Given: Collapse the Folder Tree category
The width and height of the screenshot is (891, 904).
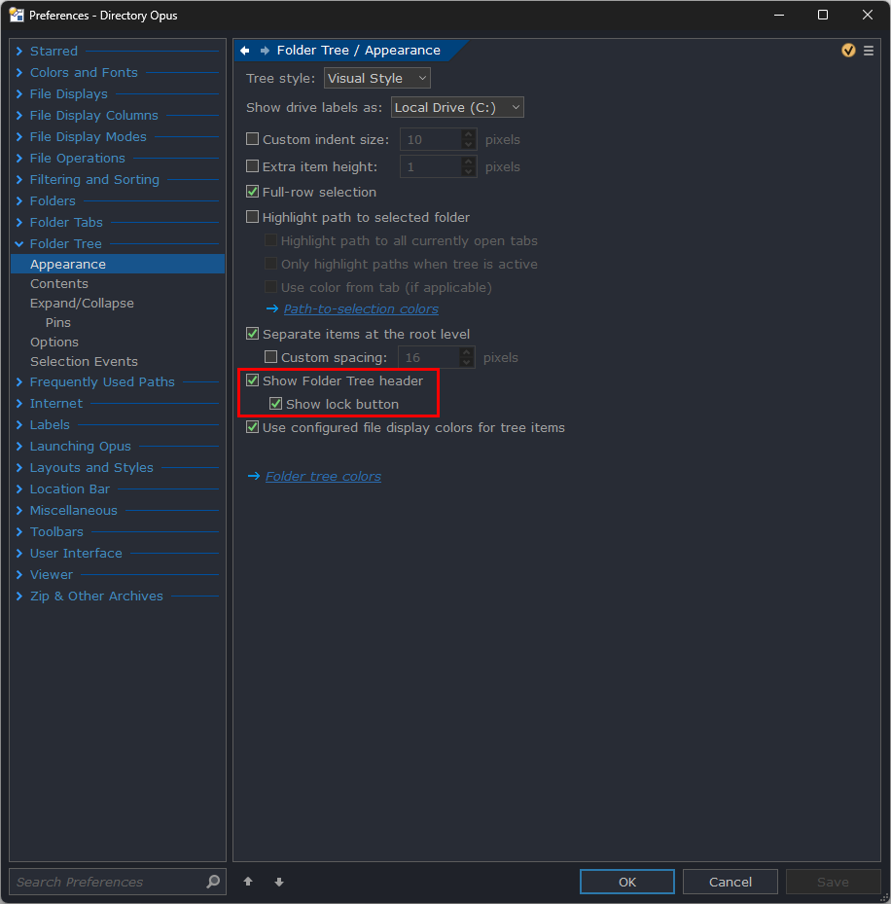Looking at the screenshot, I should 19,243.
